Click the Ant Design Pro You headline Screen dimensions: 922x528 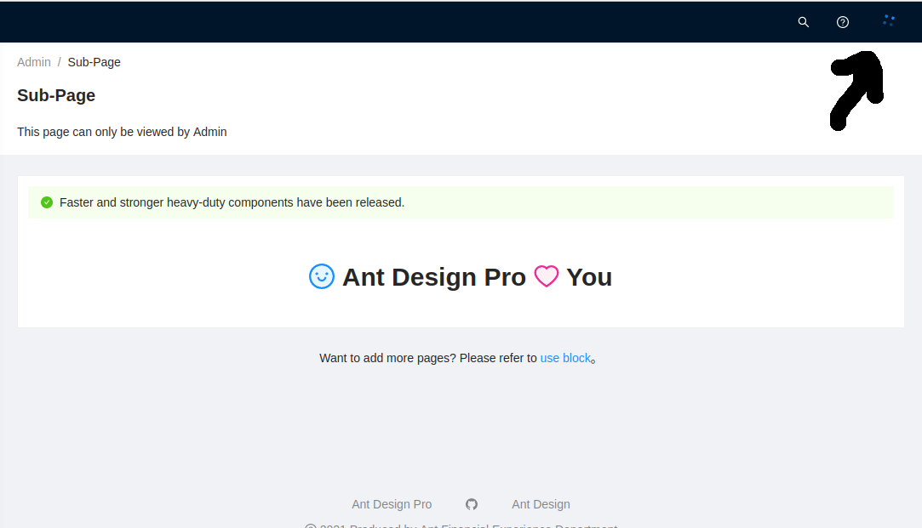click(460, 275)
